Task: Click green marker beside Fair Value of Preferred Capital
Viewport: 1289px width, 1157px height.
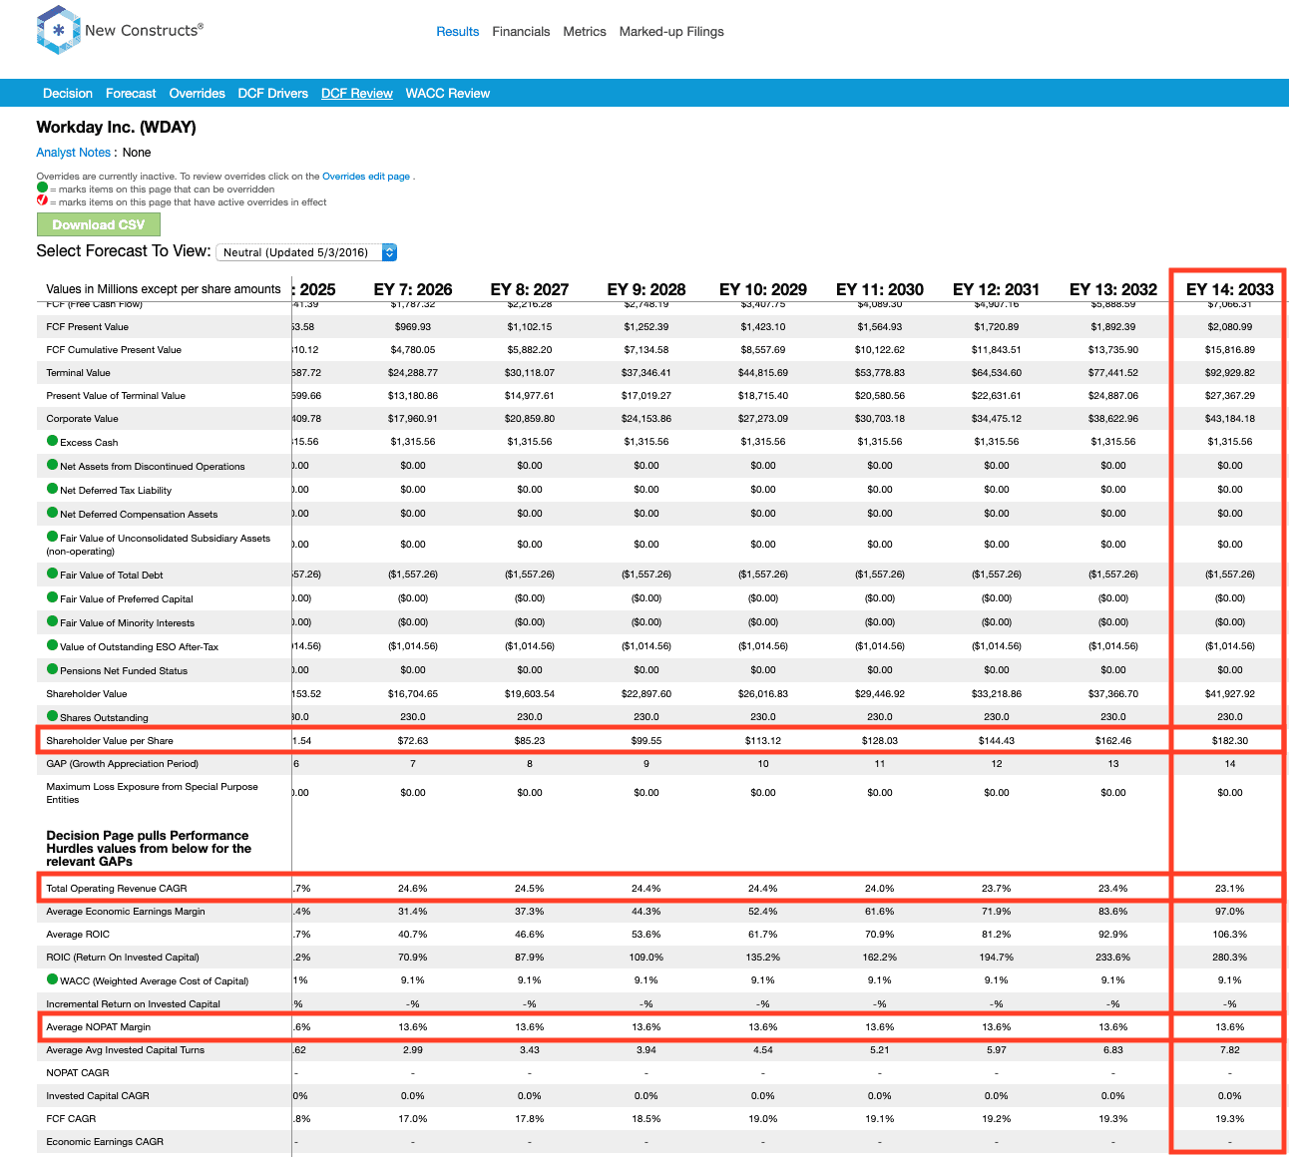Action: coord(53,597)
